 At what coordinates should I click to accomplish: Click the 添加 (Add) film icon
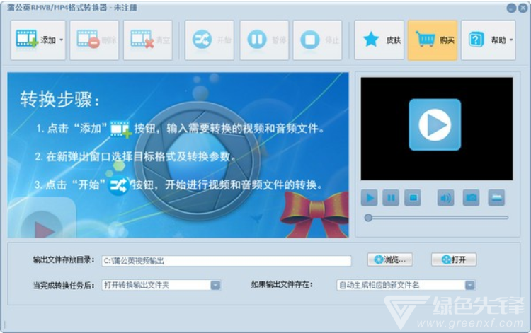coord(27,40)
